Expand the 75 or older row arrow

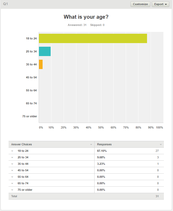click(x=12, y=190)
